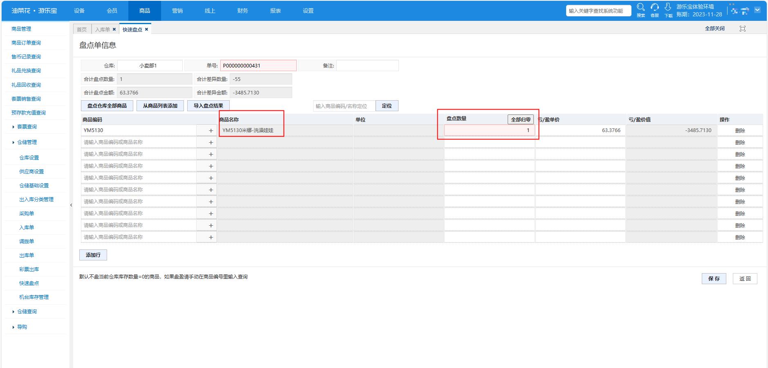Screen dimensions: 768x368
Task: Open 调拨单 in sidebar
Action: coord(27,241)
